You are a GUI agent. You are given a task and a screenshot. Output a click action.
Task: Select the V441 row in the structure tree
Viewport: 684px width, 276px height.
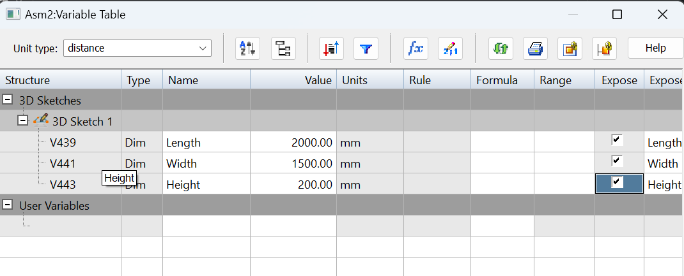click(x=63, y=164)
